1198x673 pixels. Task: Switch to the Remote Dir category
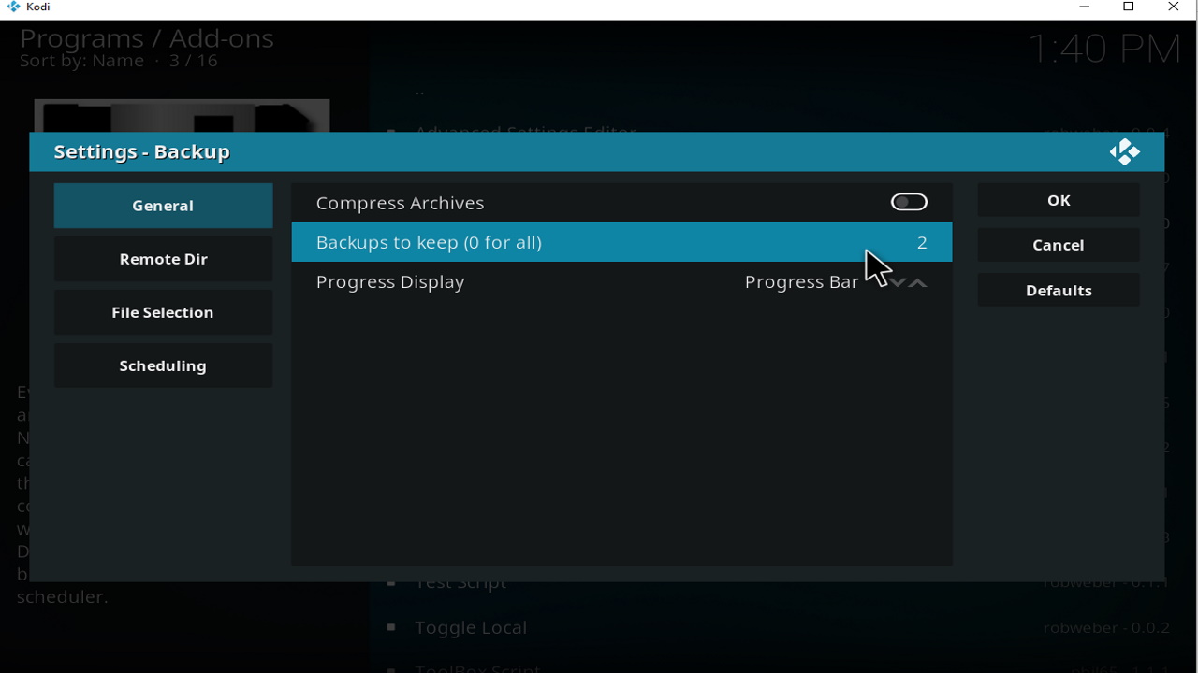click(163, 259)
